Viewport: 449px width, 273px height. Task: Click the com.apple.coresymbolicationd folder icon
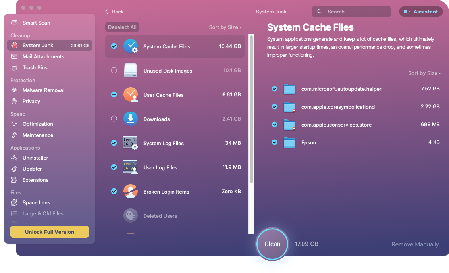[289, 107]
